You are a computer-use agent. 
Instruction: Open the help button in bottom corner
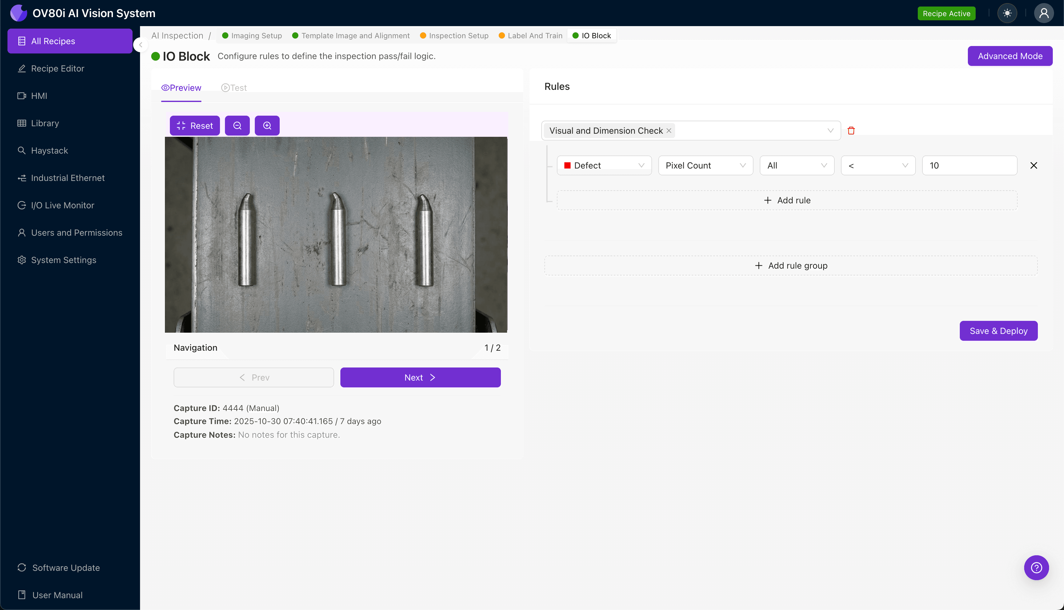[1036, 567]
